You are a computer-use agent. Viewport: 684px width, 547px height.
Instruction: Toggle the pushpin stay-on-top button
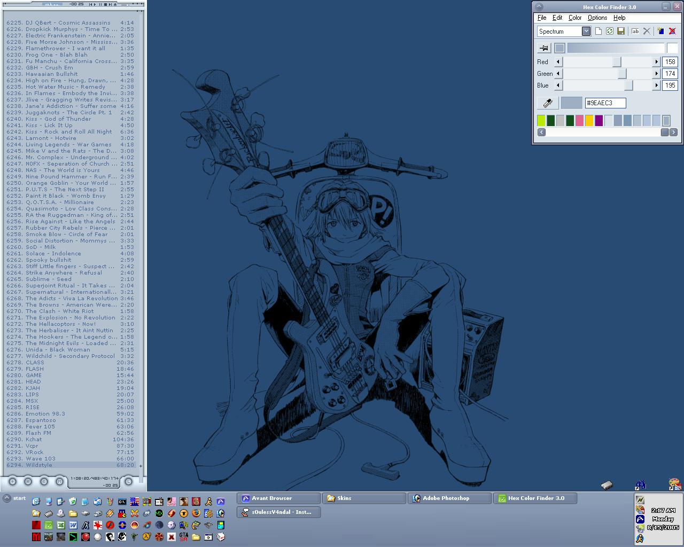click(544, 48)
